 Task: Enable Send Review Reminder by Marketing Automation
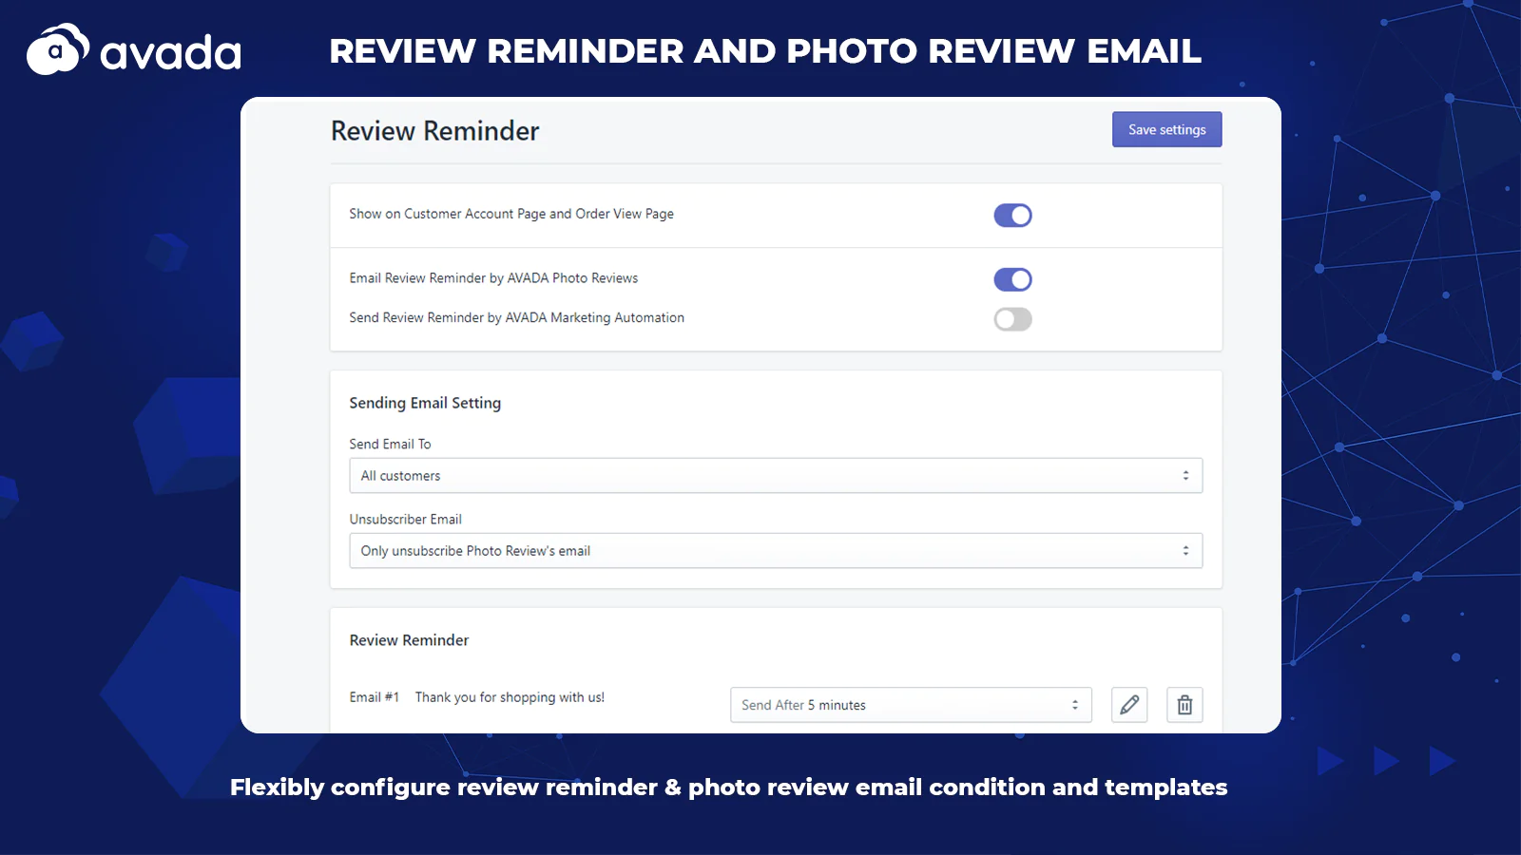point(1012,319)
